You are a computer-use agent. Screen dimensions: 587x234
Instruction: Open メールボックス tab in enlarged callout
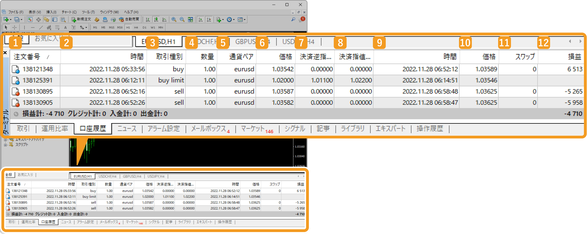coord(210,128)
